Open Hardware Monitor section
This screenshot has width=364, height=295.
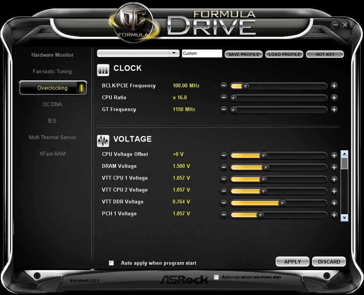52,55
